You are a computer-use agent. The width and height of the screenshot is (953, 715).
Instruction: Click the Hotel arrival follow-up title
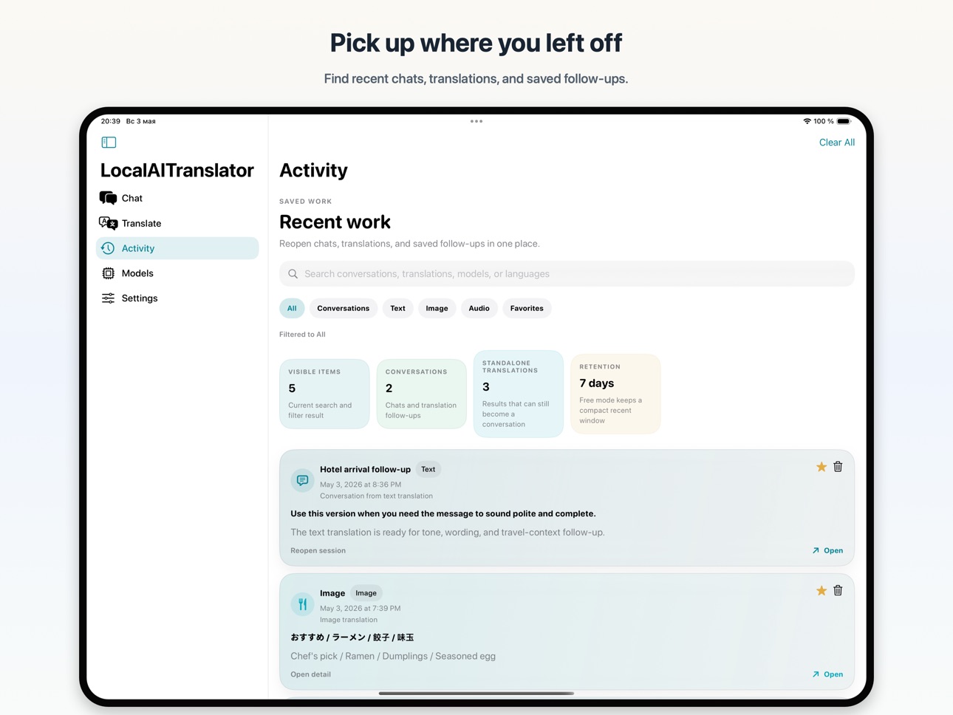(365, 469)
